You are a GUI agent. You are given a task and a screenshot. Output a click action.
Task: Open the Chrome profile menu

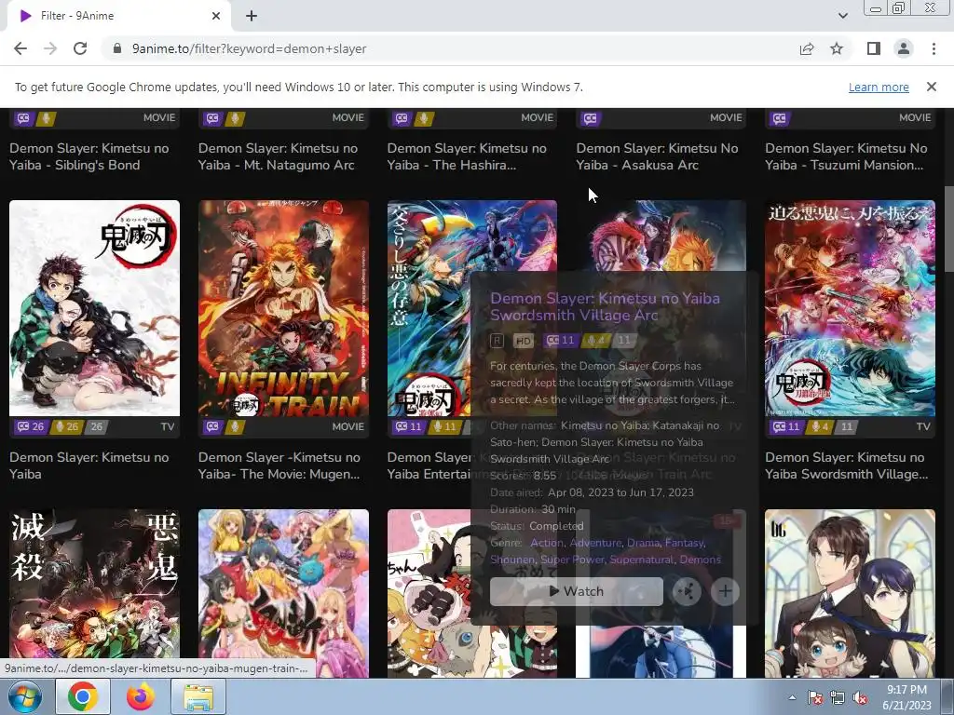[904, 48]
